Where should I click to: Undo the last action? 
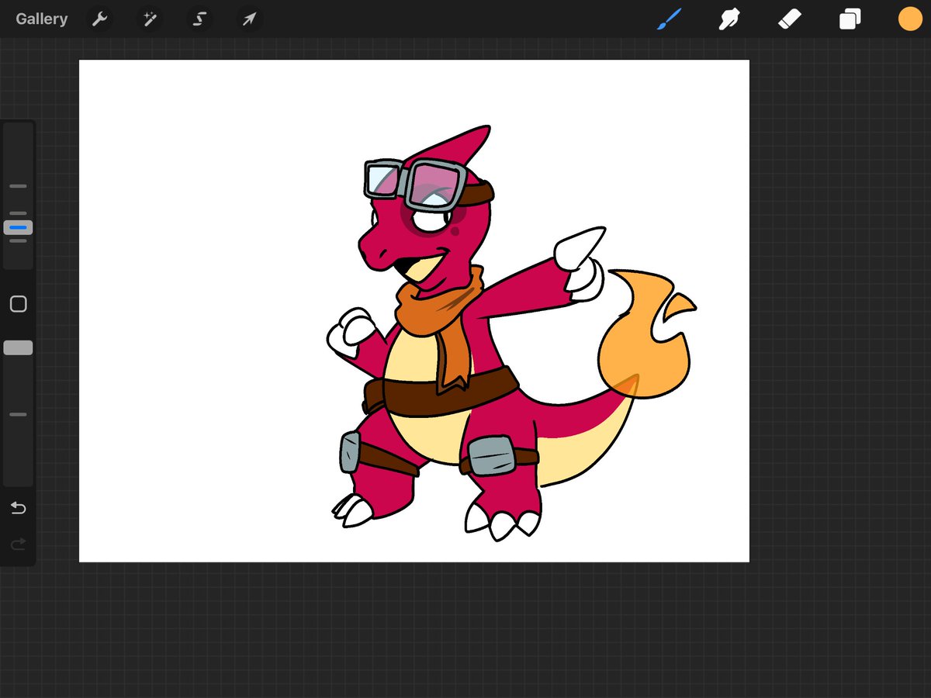pos(18,508)
